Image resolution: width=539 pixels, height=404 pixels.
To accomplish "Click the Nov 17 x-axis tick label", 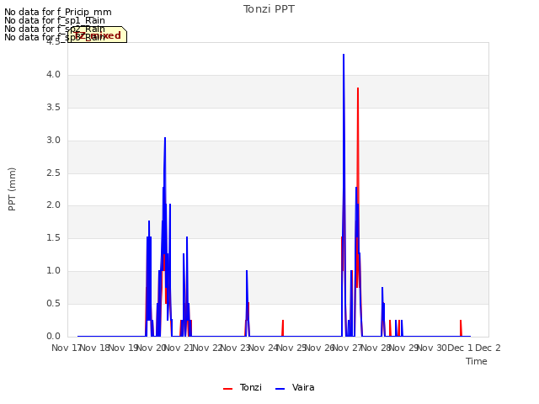I will (66, 348).
